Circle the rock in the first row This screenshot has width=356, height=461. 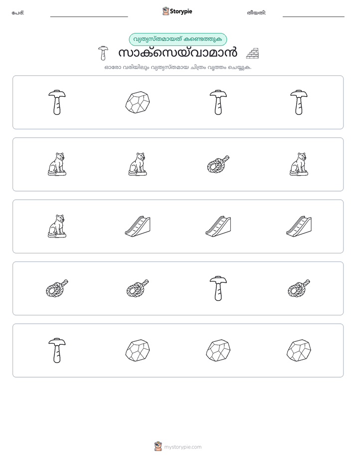tap(138, 102)
